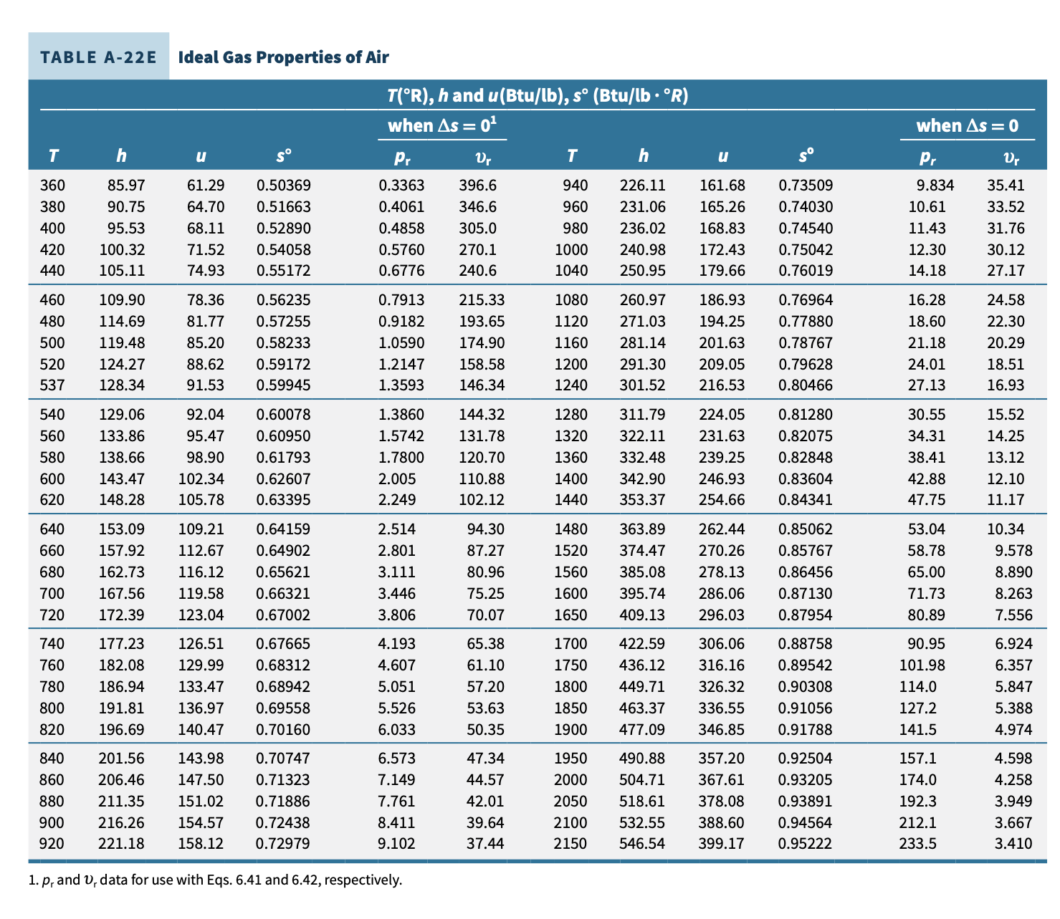Viewport: 1060px width, 919px height.
Task: Click the enthalpy value 85.97 at T 360
Action: tap(126, 186)
